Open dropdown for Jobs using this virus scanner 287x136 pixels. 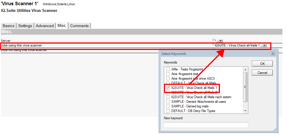coord(265,46)
